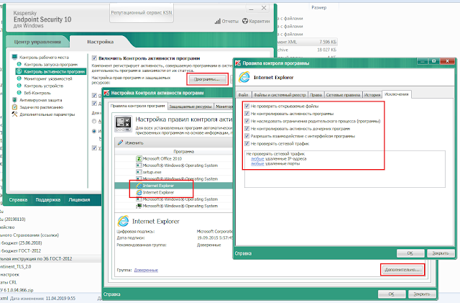This screenshot has width=460, height=303.
Task: Open the История tab
Action: tap(372, 95)
